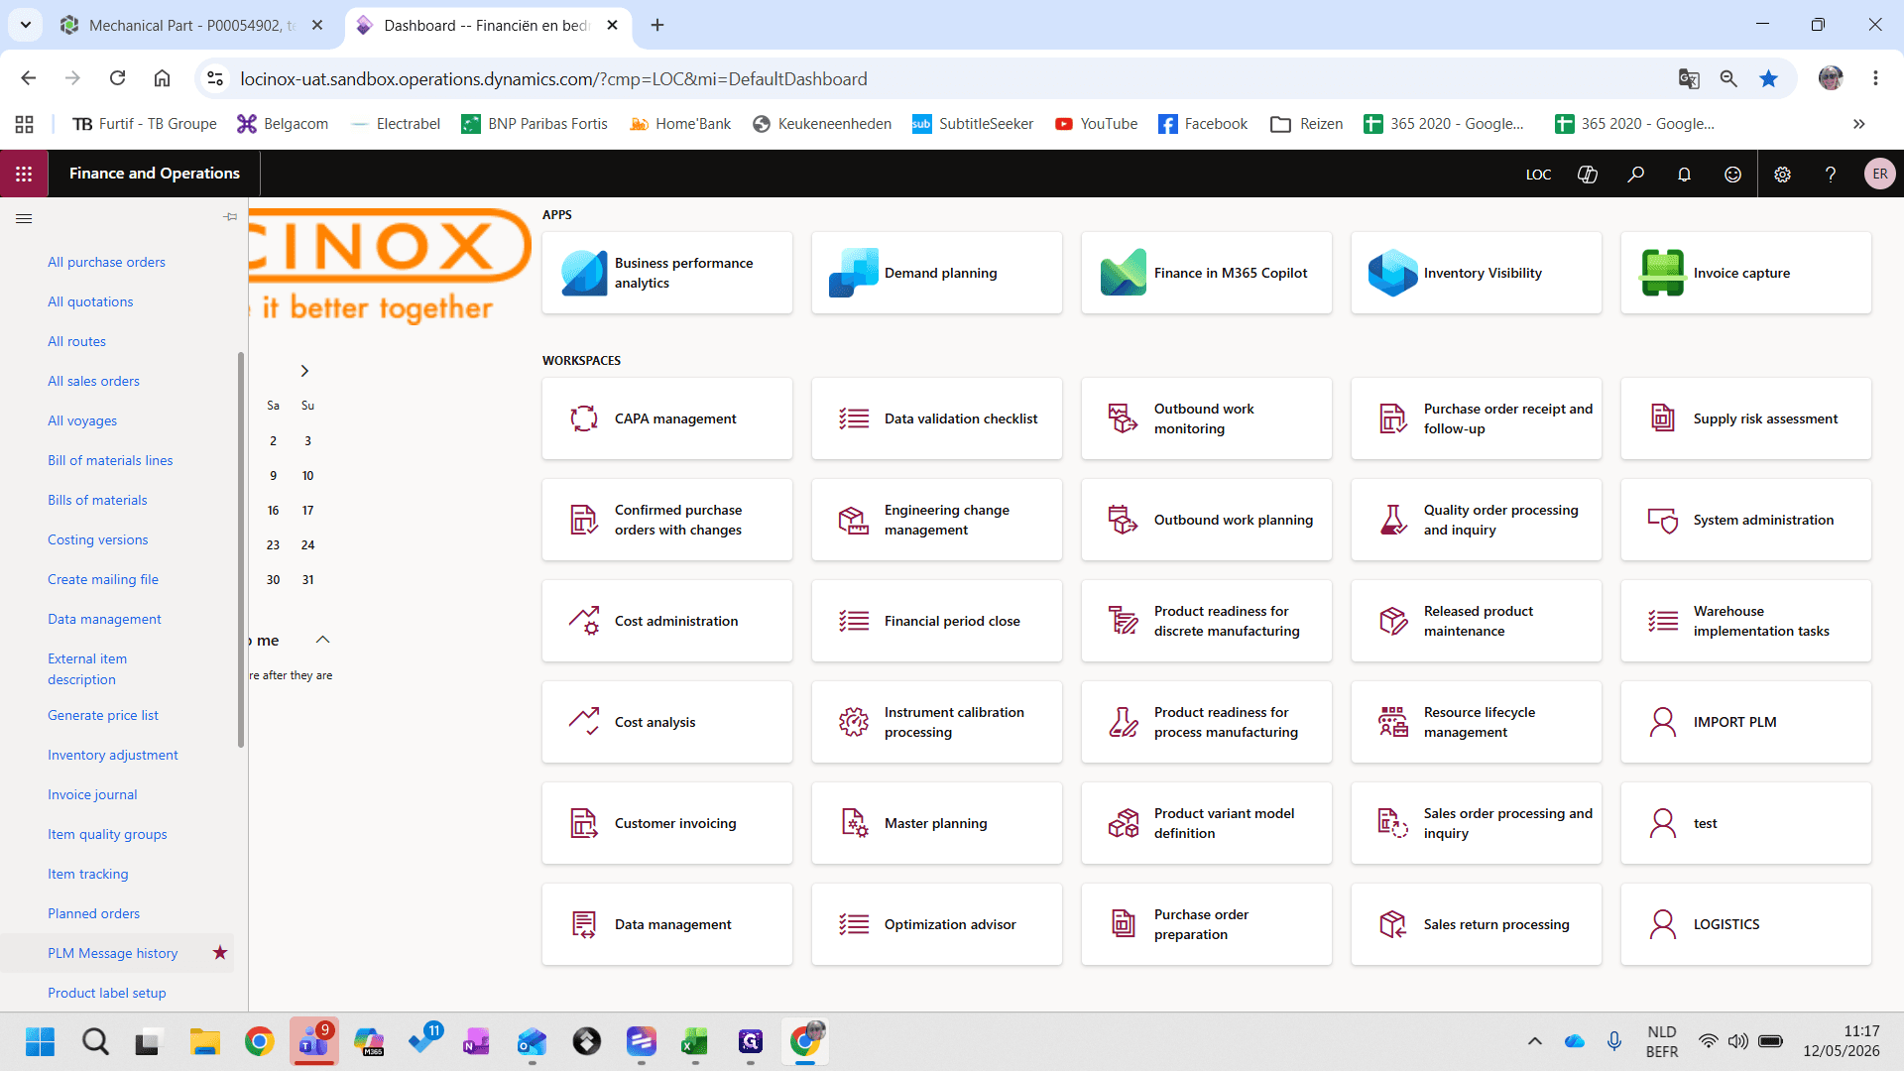Screen dimensions: 1904x1071
Task: Open Outbound work monitoring workspace
Action: [1207, 418]
